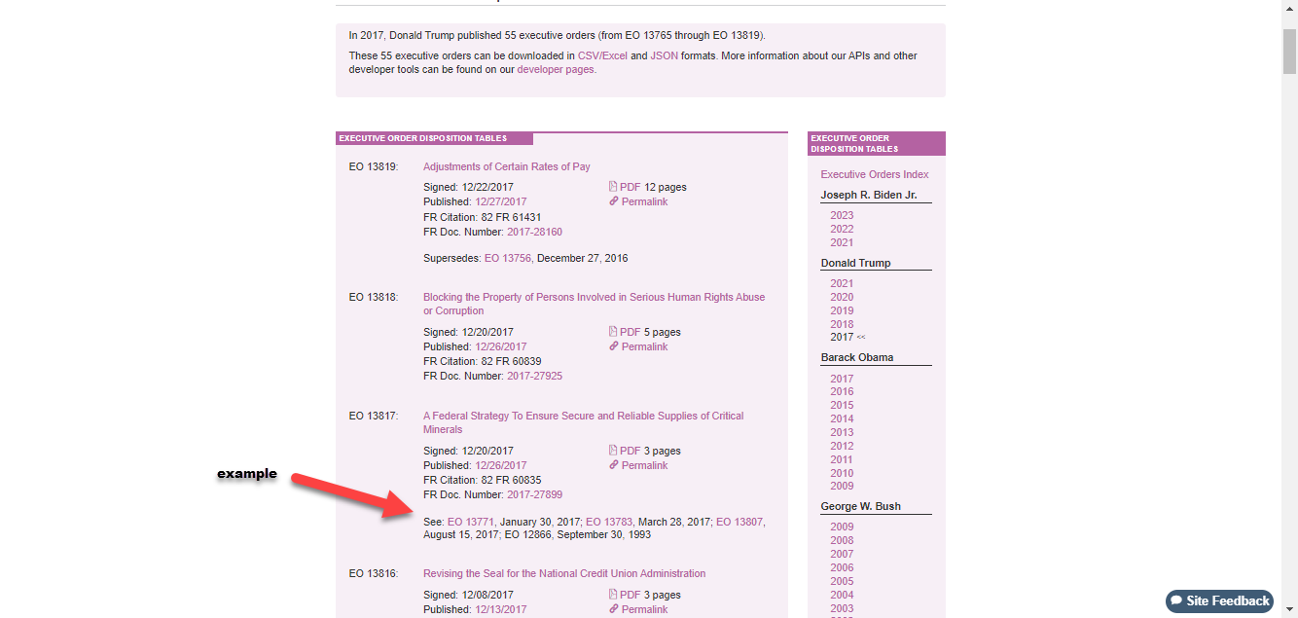Follow the EO 13807 reference link
Screen dimensions: 1298x618
click(739, 522)
